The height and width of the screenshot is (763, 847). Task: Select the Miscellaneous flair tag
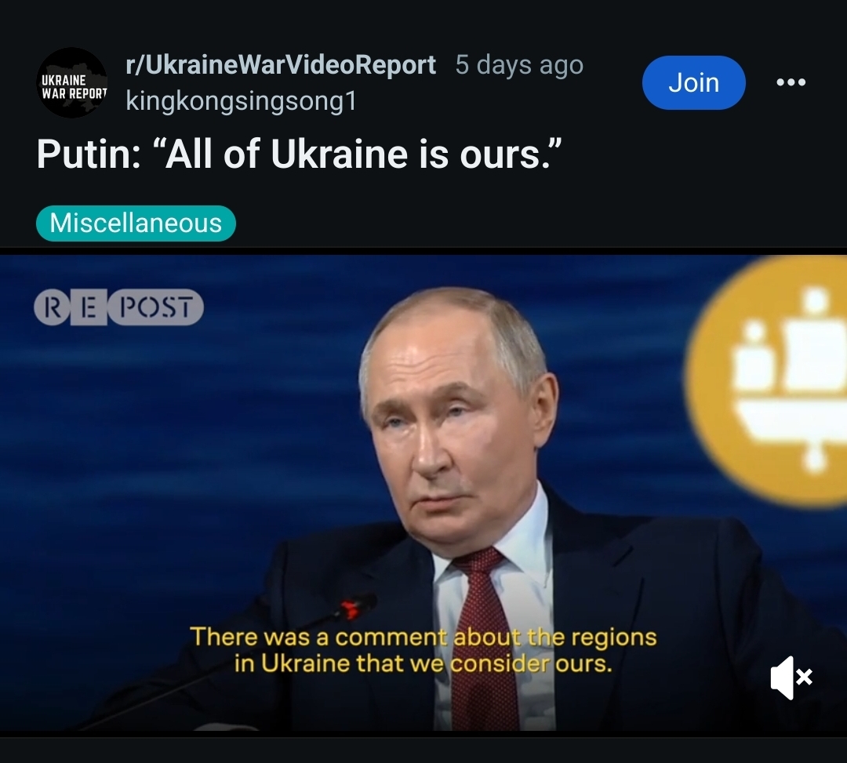point(136,223)
